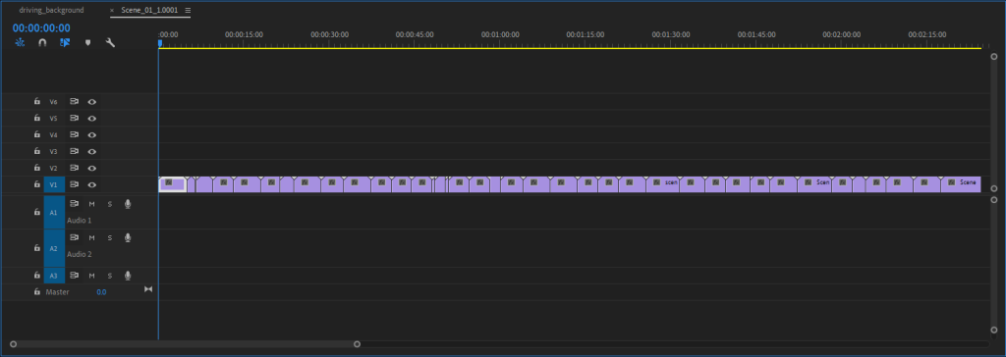Mute the Audio 2 track
Viewport: 1006px width, 357px height.
(x=91, y=237)
